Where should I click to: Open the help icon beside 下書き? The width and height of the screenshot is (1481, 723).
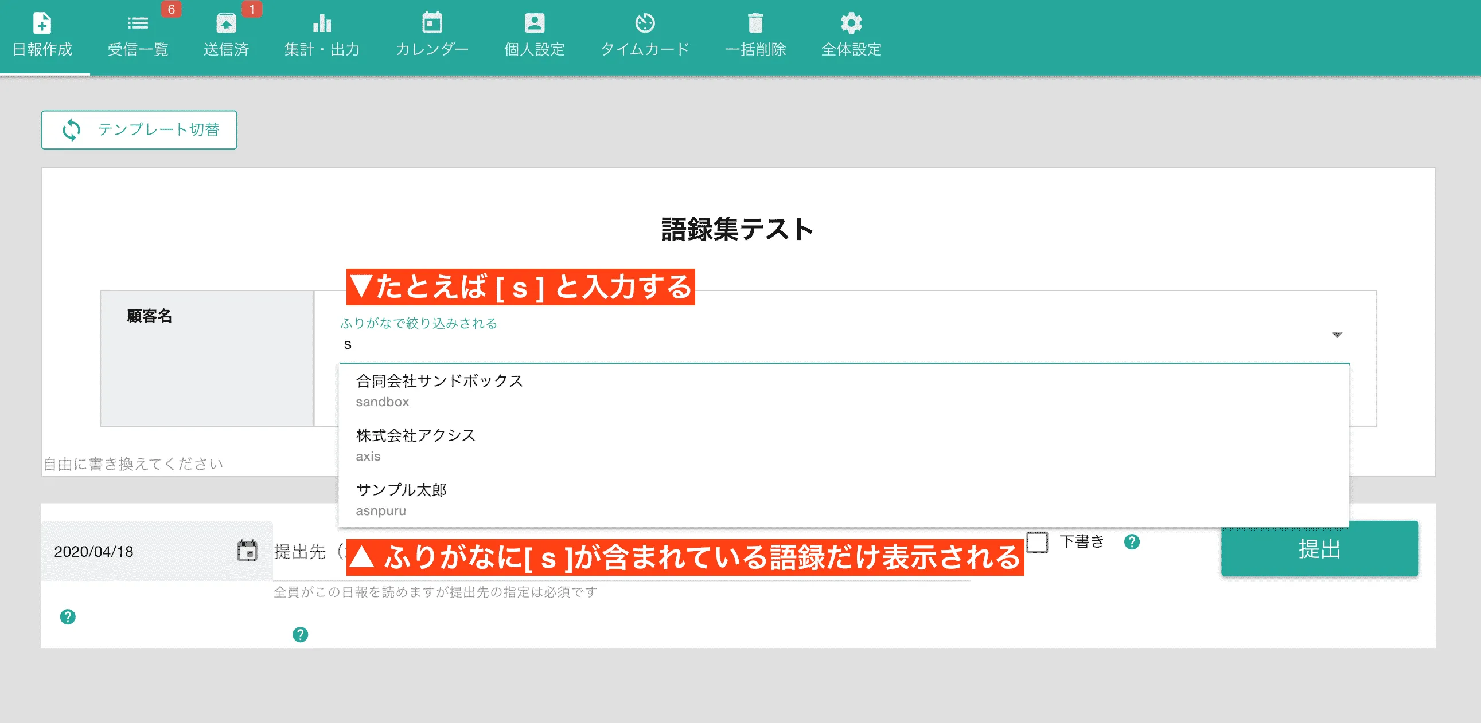coord(1132,542)
